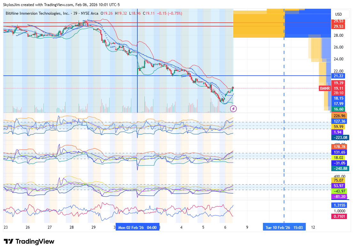This screenshot has height=251, width=354.
Task: Click the purple -81.20 indicator label
Action: [339, 197]
